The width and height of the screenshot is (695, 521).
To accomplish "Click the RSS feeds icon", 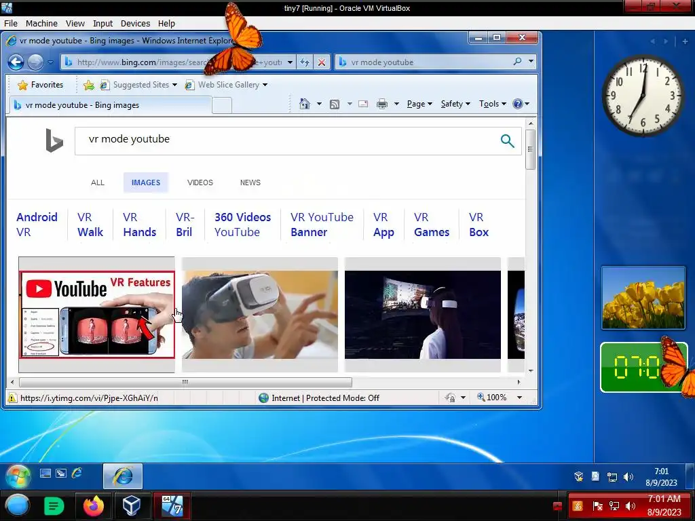I will [x=335, y=104].
